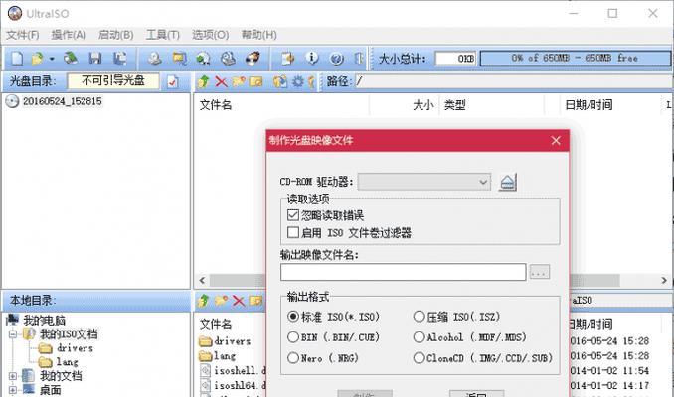Image resolution: width=674 pixels, height=397 pixels.
Task: Click the Up arrow in local directory toolbar
Action: click(x=204, y=301)
